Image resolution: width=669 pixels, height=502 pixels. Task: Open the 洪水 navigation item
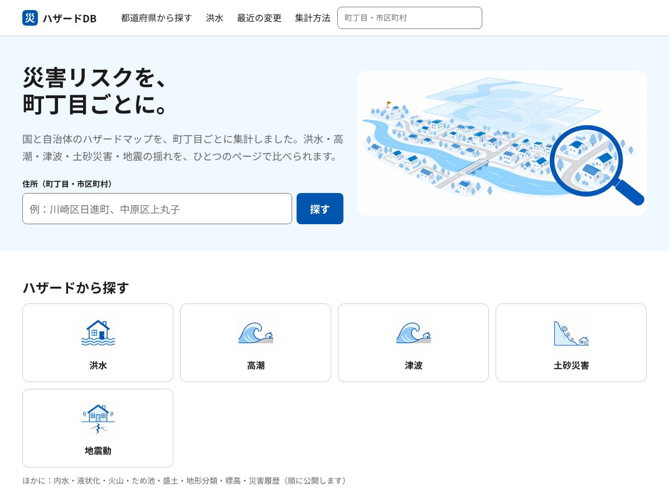tap(215, 18)
